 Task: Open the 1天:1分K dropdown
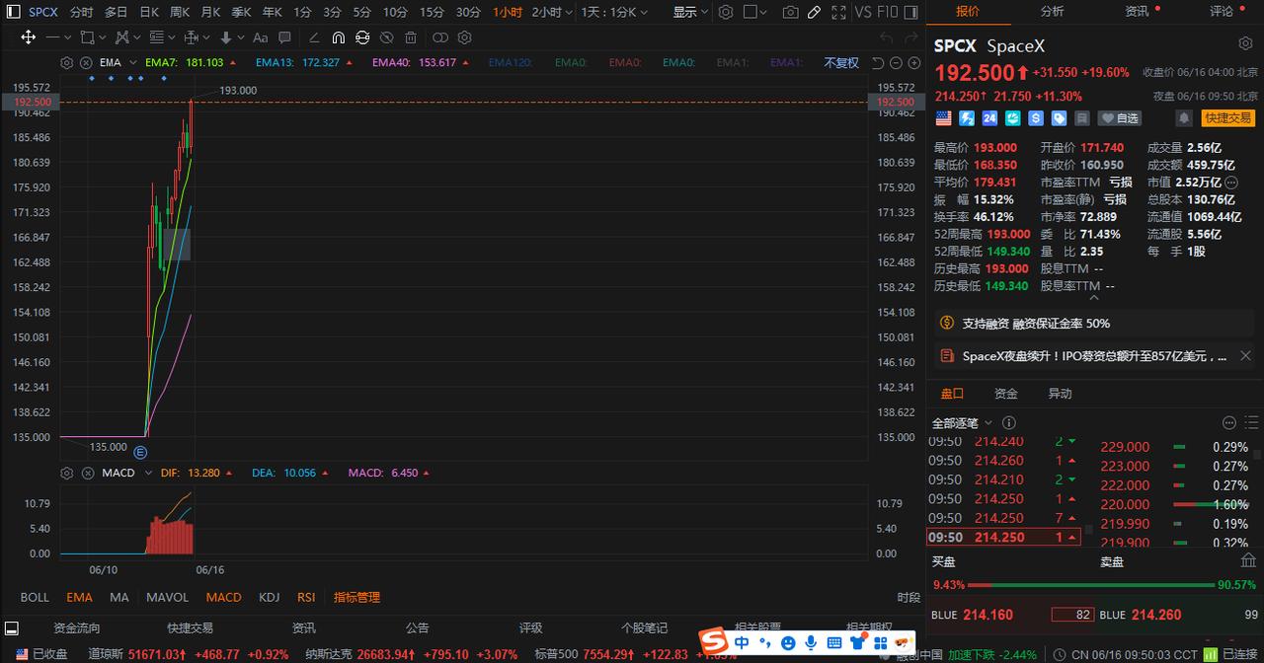pos(614,12)
